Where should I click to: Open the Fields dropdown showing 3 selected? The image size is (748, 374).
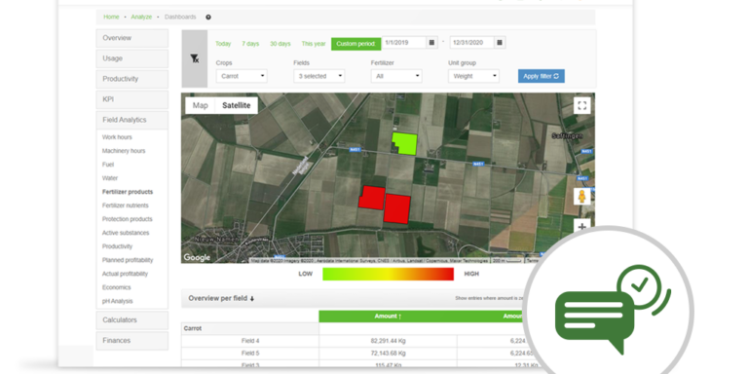tap(319, 76)
